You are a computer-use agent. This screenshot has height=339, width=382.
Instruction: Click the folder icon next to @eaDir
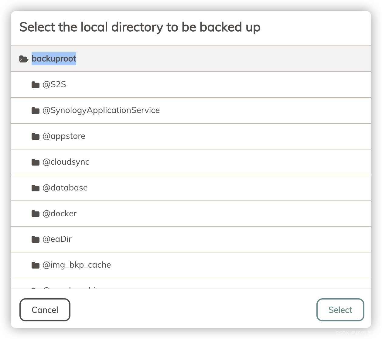[36, 239]
